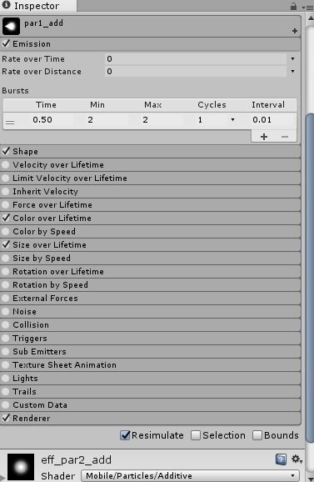The width and height of the screenshot is (314, 482).
Task: Click the Rate over Distance value field
Action: pyautogui.click(x=196, y=72)
